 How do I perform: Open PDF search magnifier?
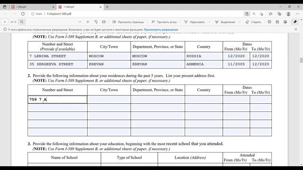(x=22, y=22)
